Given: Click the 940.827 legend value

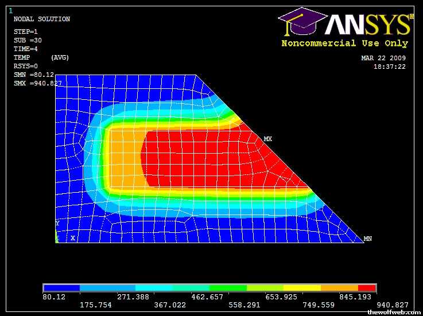Looking at the screenshot, I should pyautogui.click(x=393, y=305).
